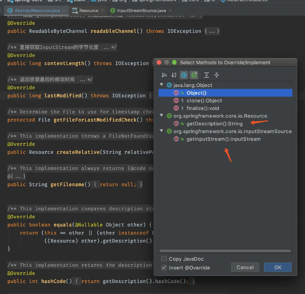Expand the folded '@{ ... }' annotation block
This screenshot has height=294, width=305.
click(17, 176)
